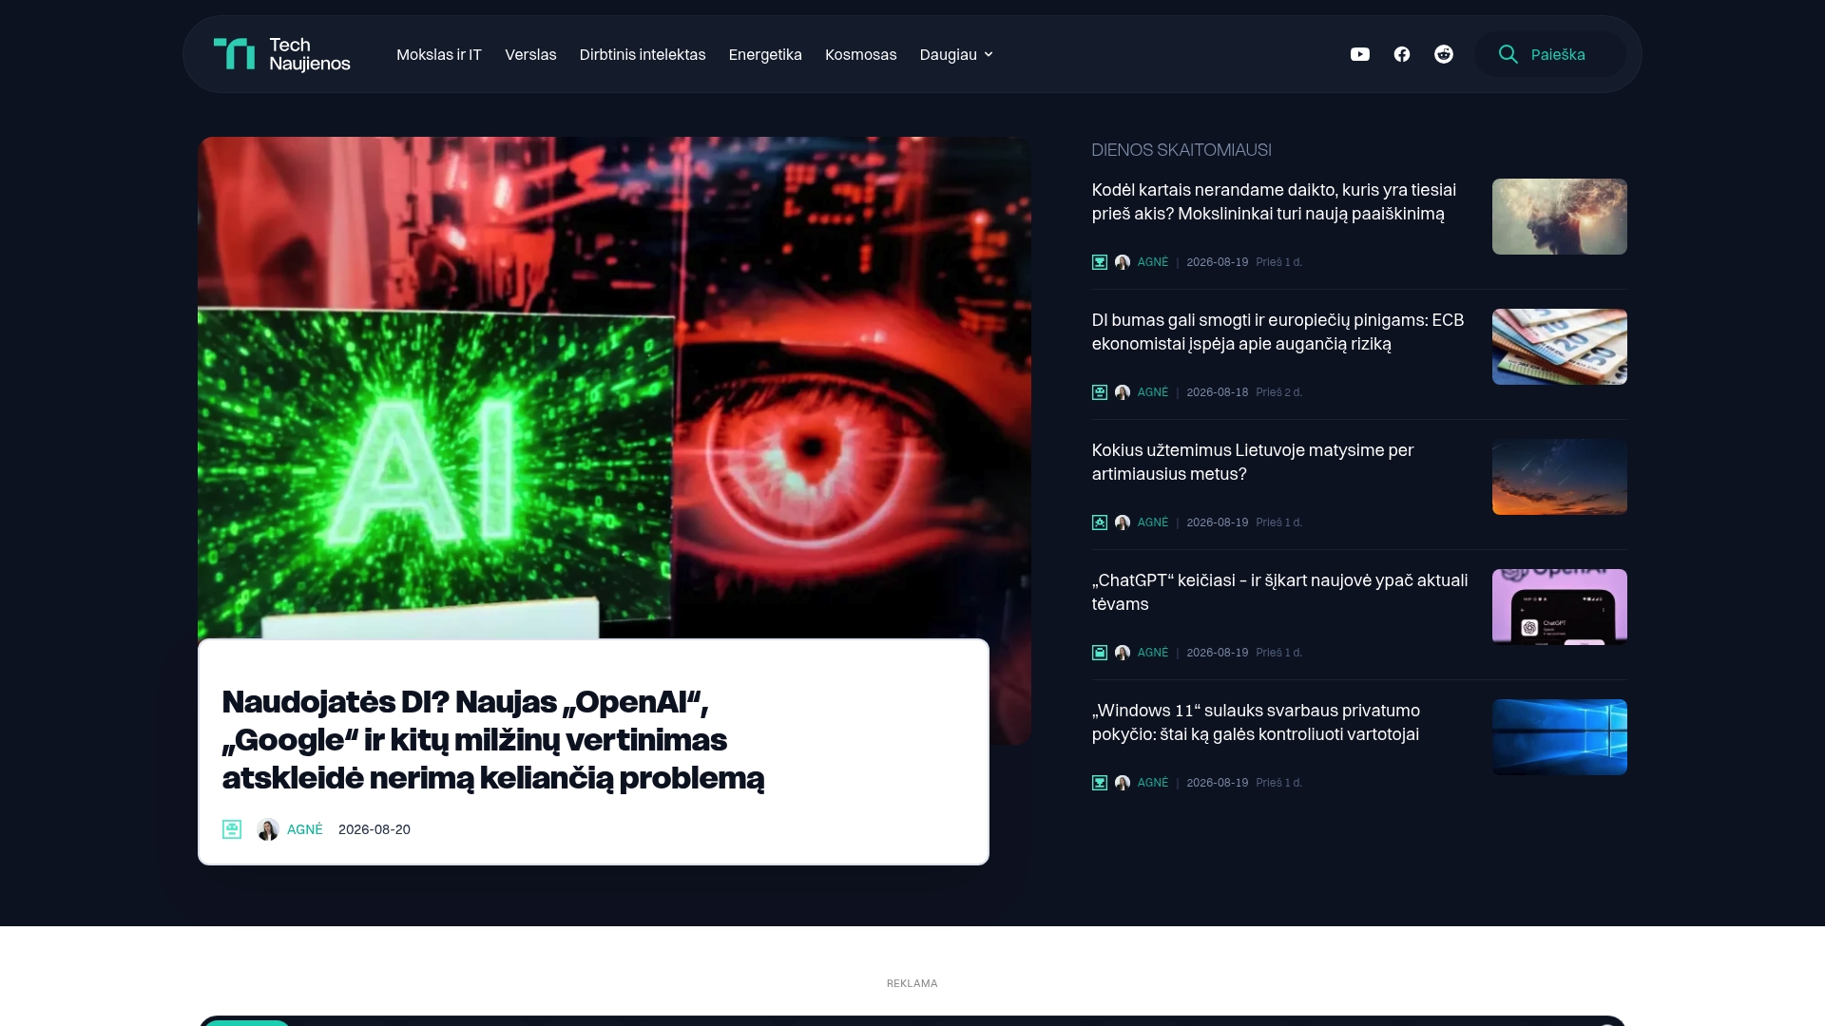
Task: Open the head-in-clouds thumbnail
Action: (x=1559, y=217)
